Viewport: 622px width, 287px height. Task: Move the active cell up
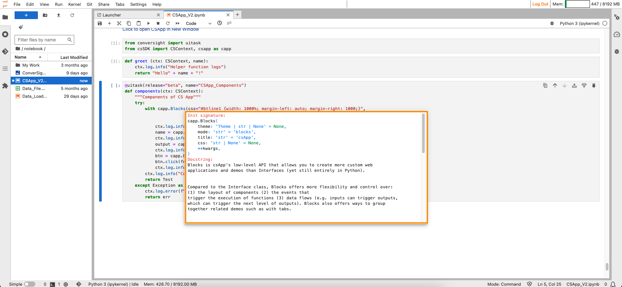[x=555, y=85]
